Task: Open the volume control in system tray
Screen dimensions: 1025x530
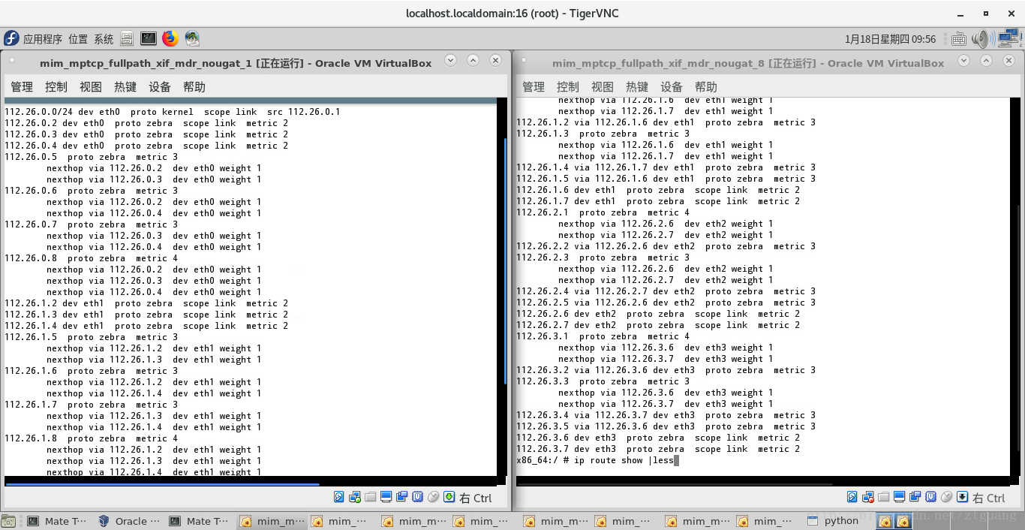Action: [982, 38]
